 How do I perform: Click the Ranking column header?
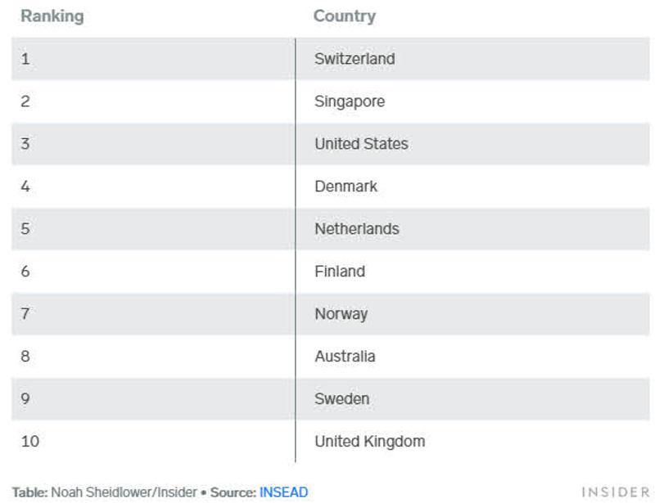[x=52, y=16]
